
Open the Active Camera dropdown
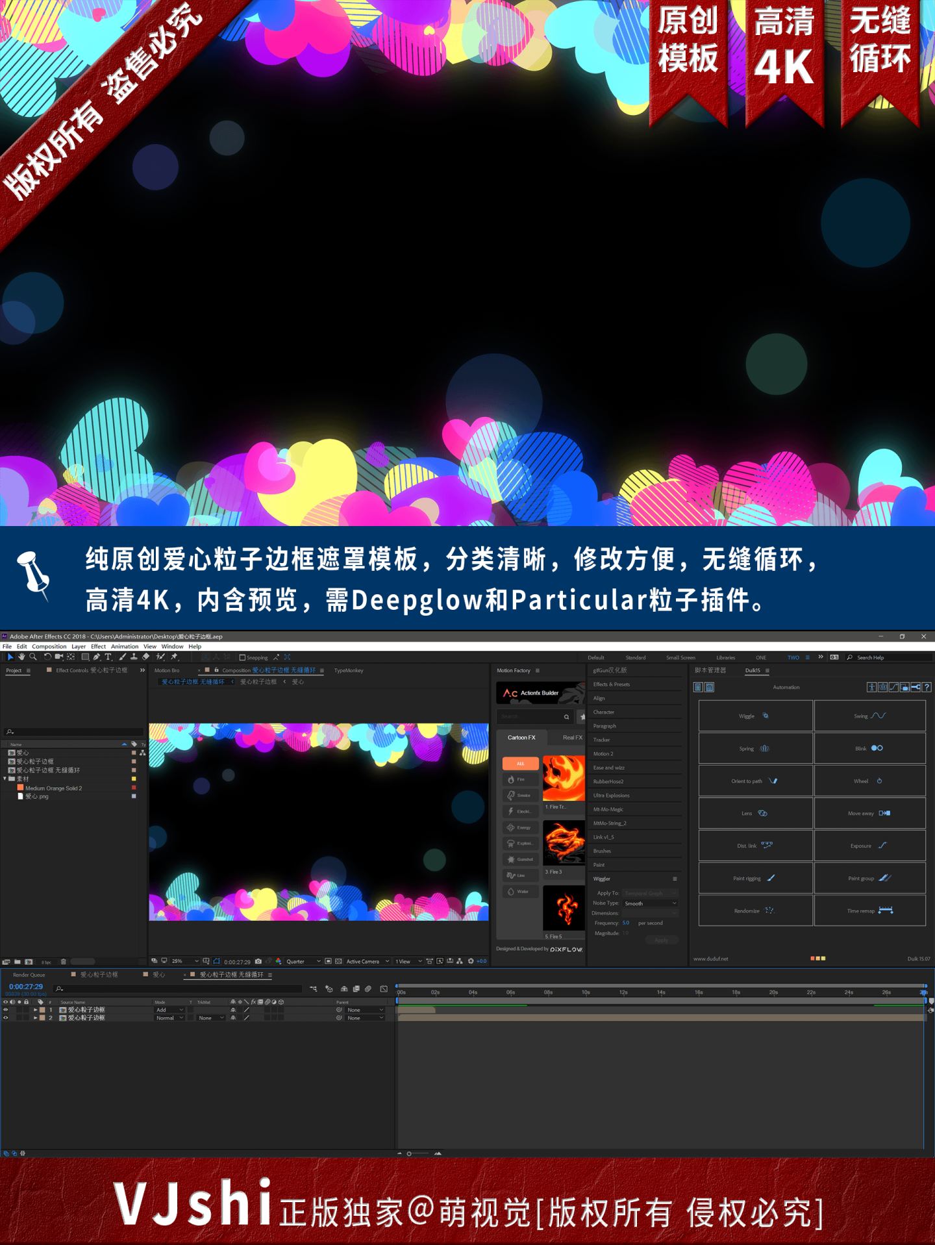pyautogui.click(x=368, y=961)
